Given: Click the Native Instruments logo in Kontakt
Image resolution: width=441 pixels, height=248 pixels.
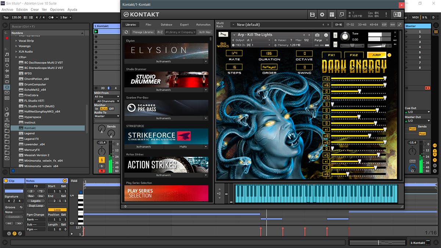Looking at the screenshot, I should point(397,14).
